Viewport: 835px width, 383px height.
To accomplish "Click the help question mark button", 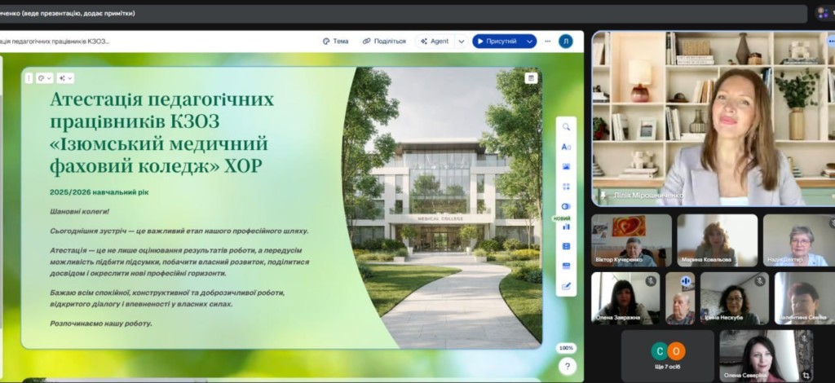I will tap(566, 367).
